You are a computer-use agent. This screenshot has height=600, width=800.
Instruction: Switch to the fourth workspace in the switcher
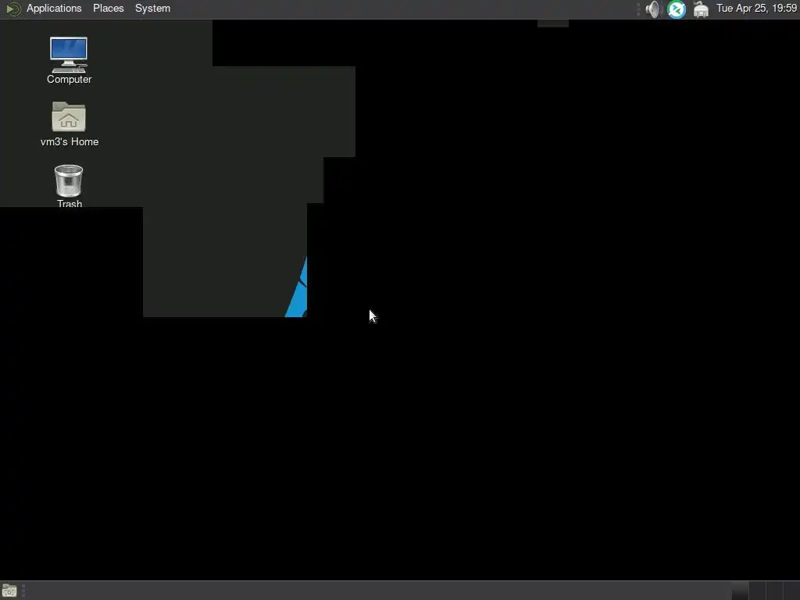point(792,591)
